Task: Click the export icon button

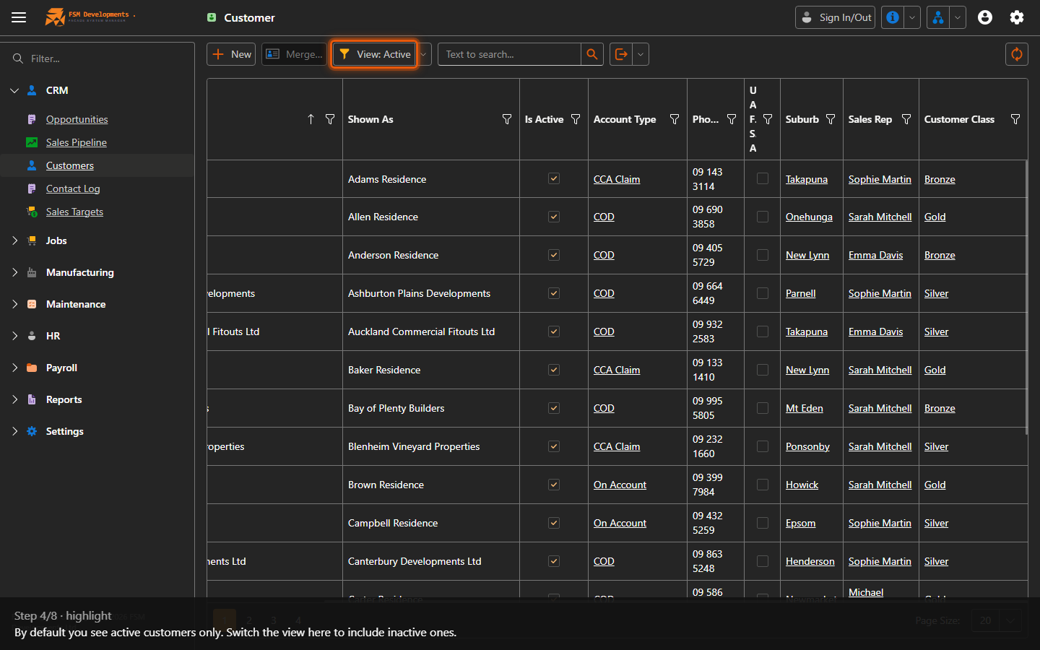Action: coord(621,54)
